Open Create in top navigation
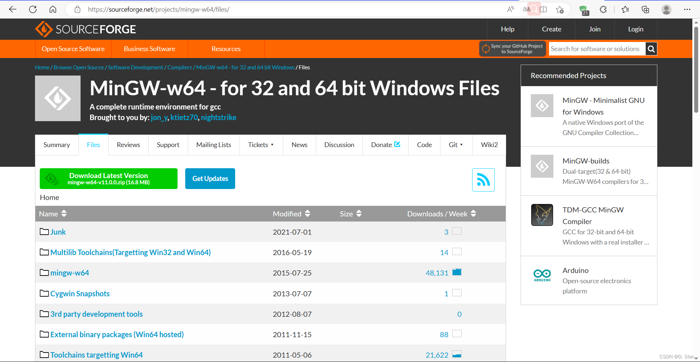 click(x=552, y=29)
